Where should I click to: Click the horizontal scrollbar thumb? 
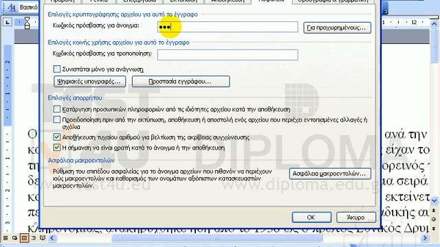tap(217, 238)
